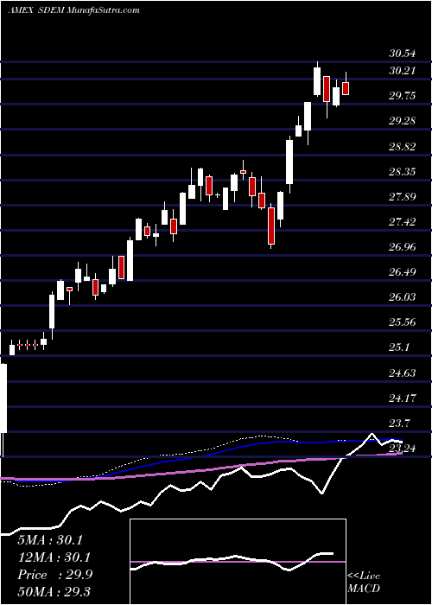The image size is (432, 605).
Task: Click the 28.82 price axis label
Action: pos(403,147)
